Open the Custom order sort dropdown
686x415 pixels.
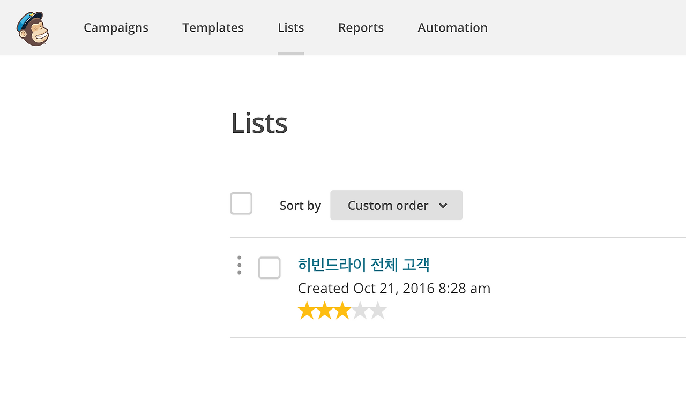[x=396, y=205]
